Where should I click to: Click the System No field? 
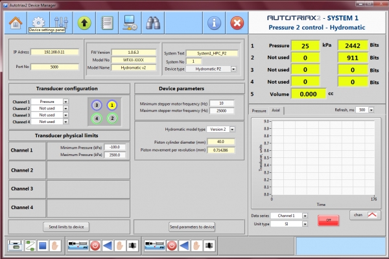193,62
